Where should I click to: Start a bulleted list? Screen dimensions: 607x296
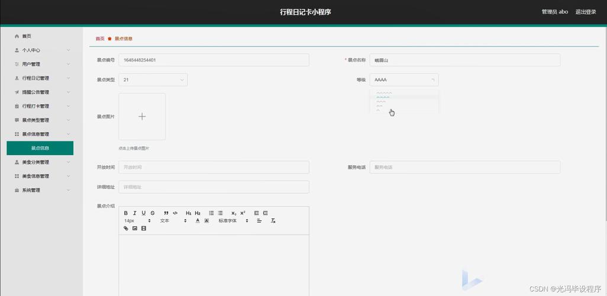[220, 213]
